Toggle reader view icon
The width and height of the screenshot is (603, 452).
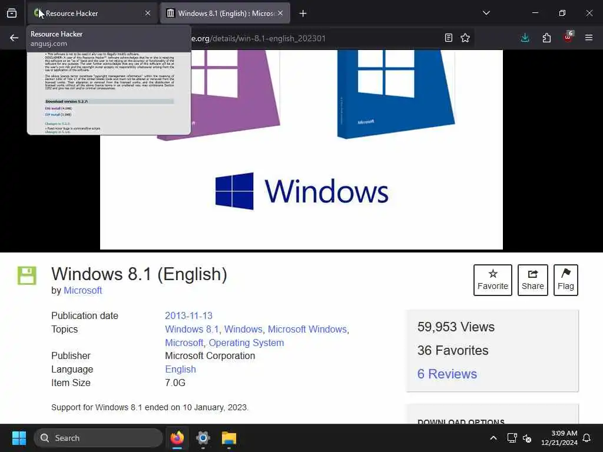tap(448, 38)
